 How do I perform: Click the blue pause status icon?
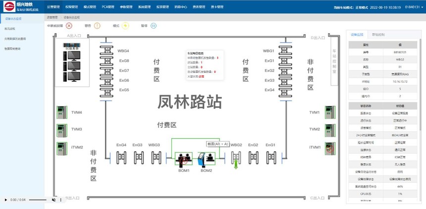pos(153,26)
